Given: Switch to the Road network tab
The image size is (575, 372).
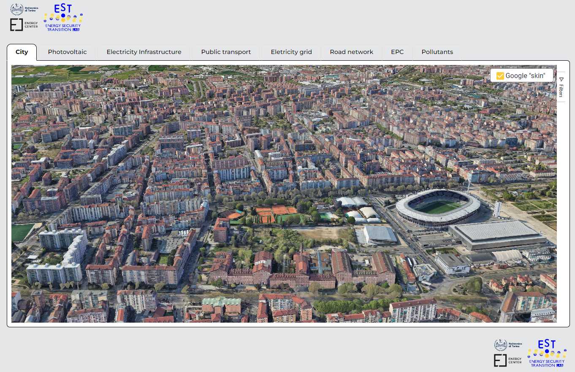Looking at the screenshot, I should coord(351,52).
